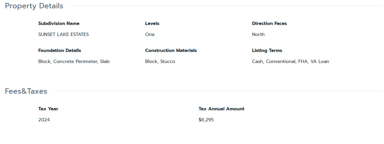The height and width of the screenshot is (144, 384).
Task: Select the Subdivision Name label
Action: pos(59,23)
